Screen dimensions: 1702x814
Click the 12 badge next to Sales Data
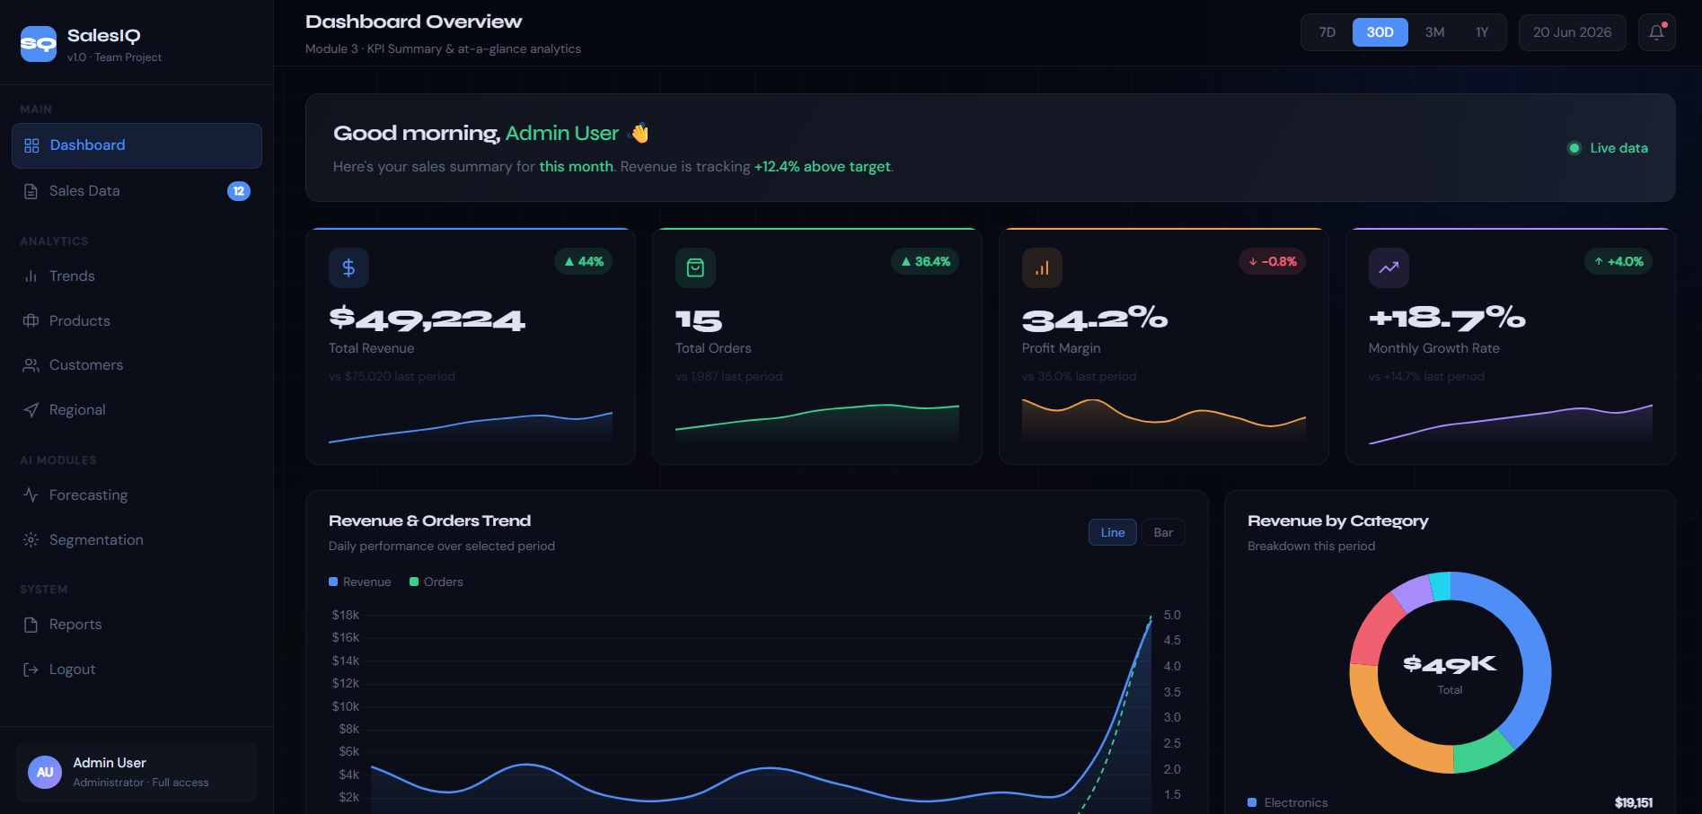click(239, 191)
